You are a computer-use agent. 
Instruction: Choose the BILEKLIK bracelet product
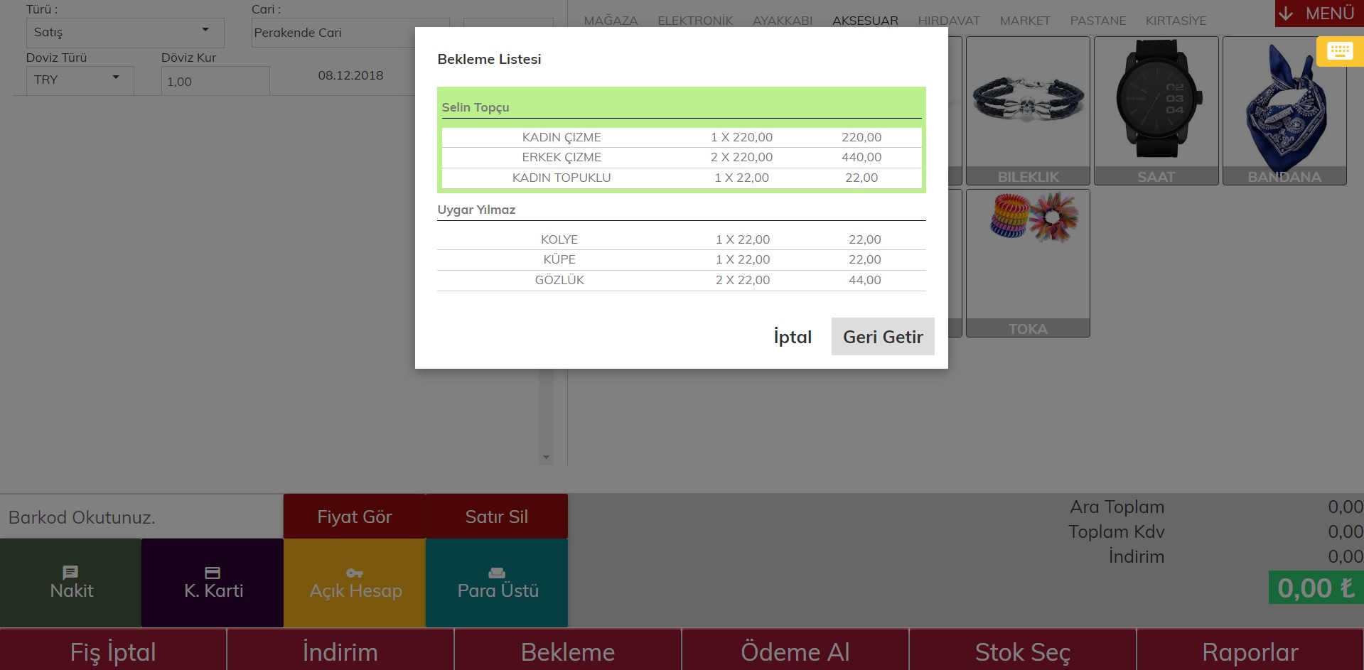pos(1028,111)
